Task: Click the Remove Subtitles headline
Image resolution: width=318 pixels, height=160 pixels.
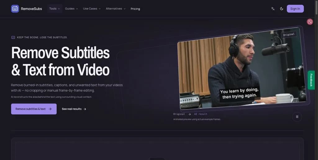Action: pos(60,61)
